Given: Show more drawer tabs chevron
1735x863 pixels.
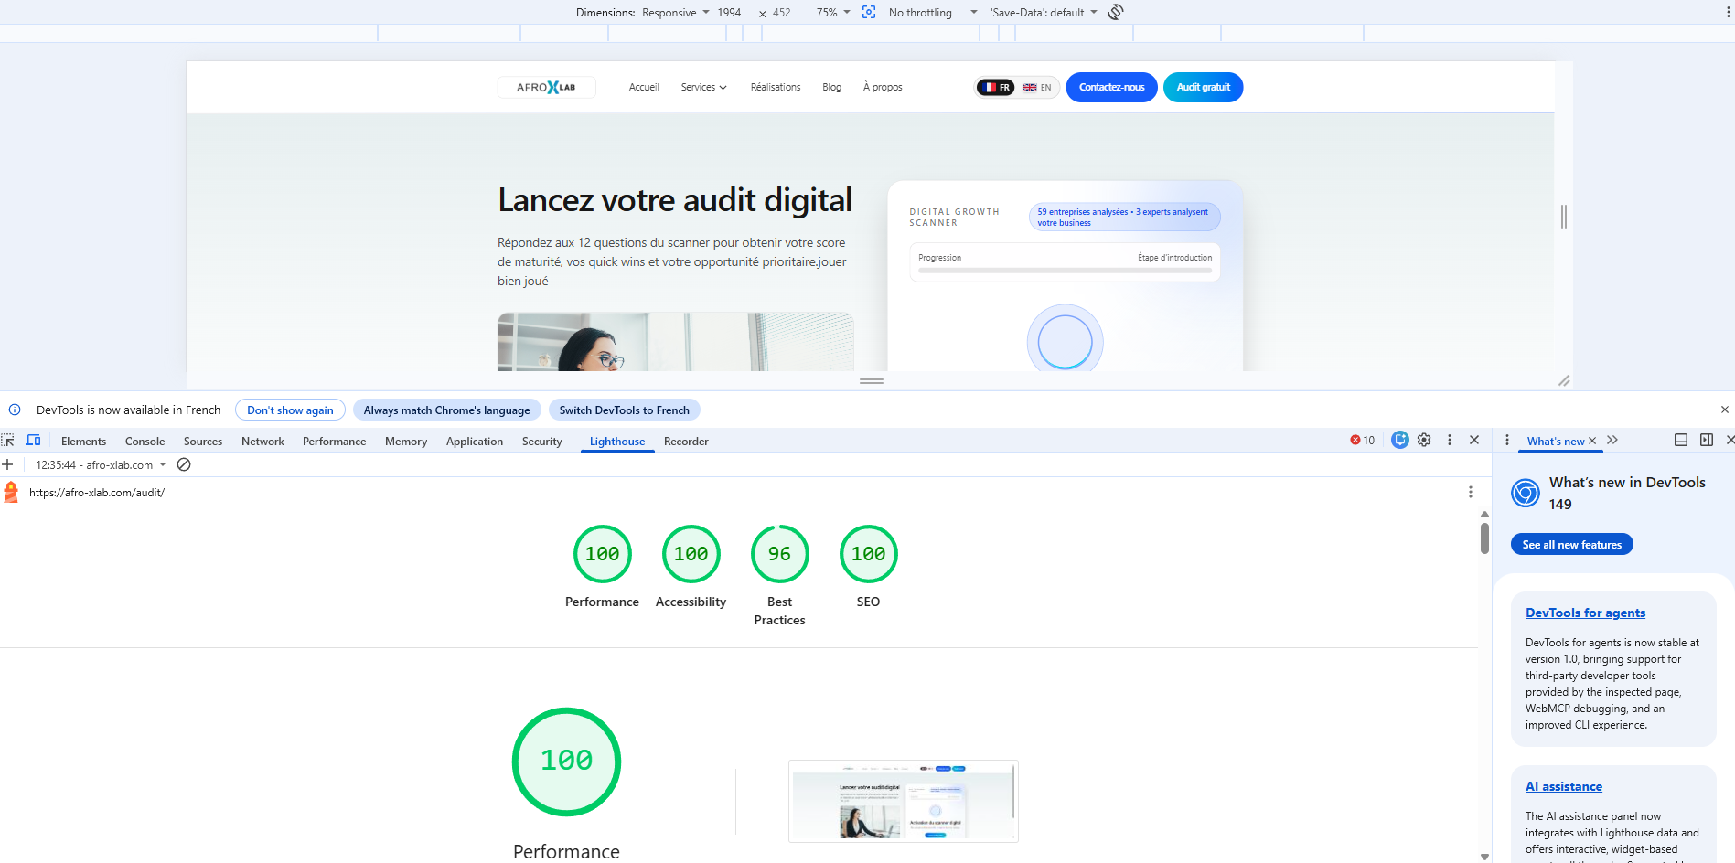Looking at the screenshot, I should pos(1612,440).
